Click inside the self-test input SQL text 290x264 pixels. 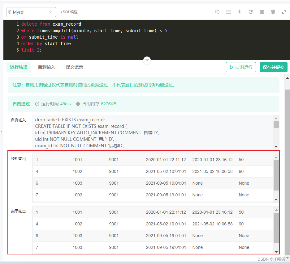[x=153, y=132]
